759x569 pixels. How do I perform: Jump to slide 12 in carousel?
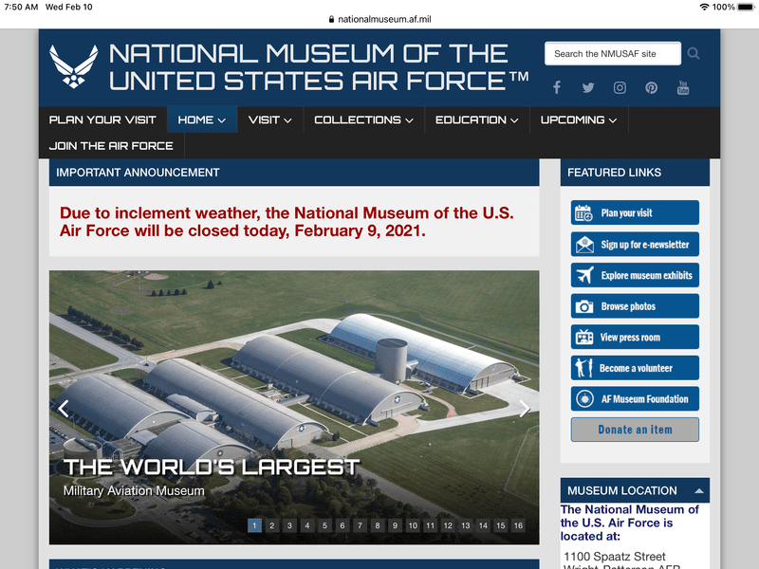448,525
